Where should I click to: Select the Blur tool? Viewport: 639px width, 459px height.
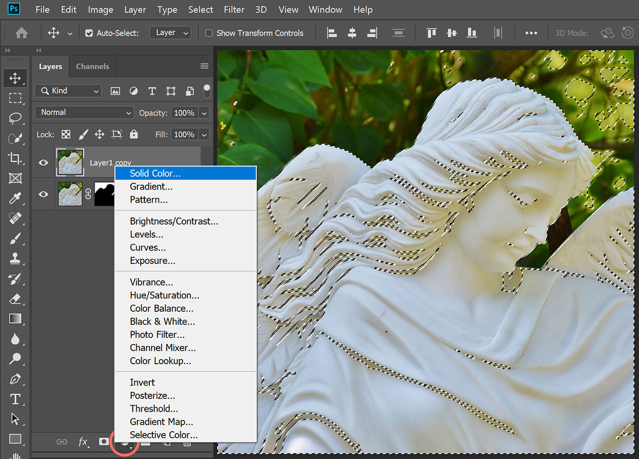tap(15, 339)
